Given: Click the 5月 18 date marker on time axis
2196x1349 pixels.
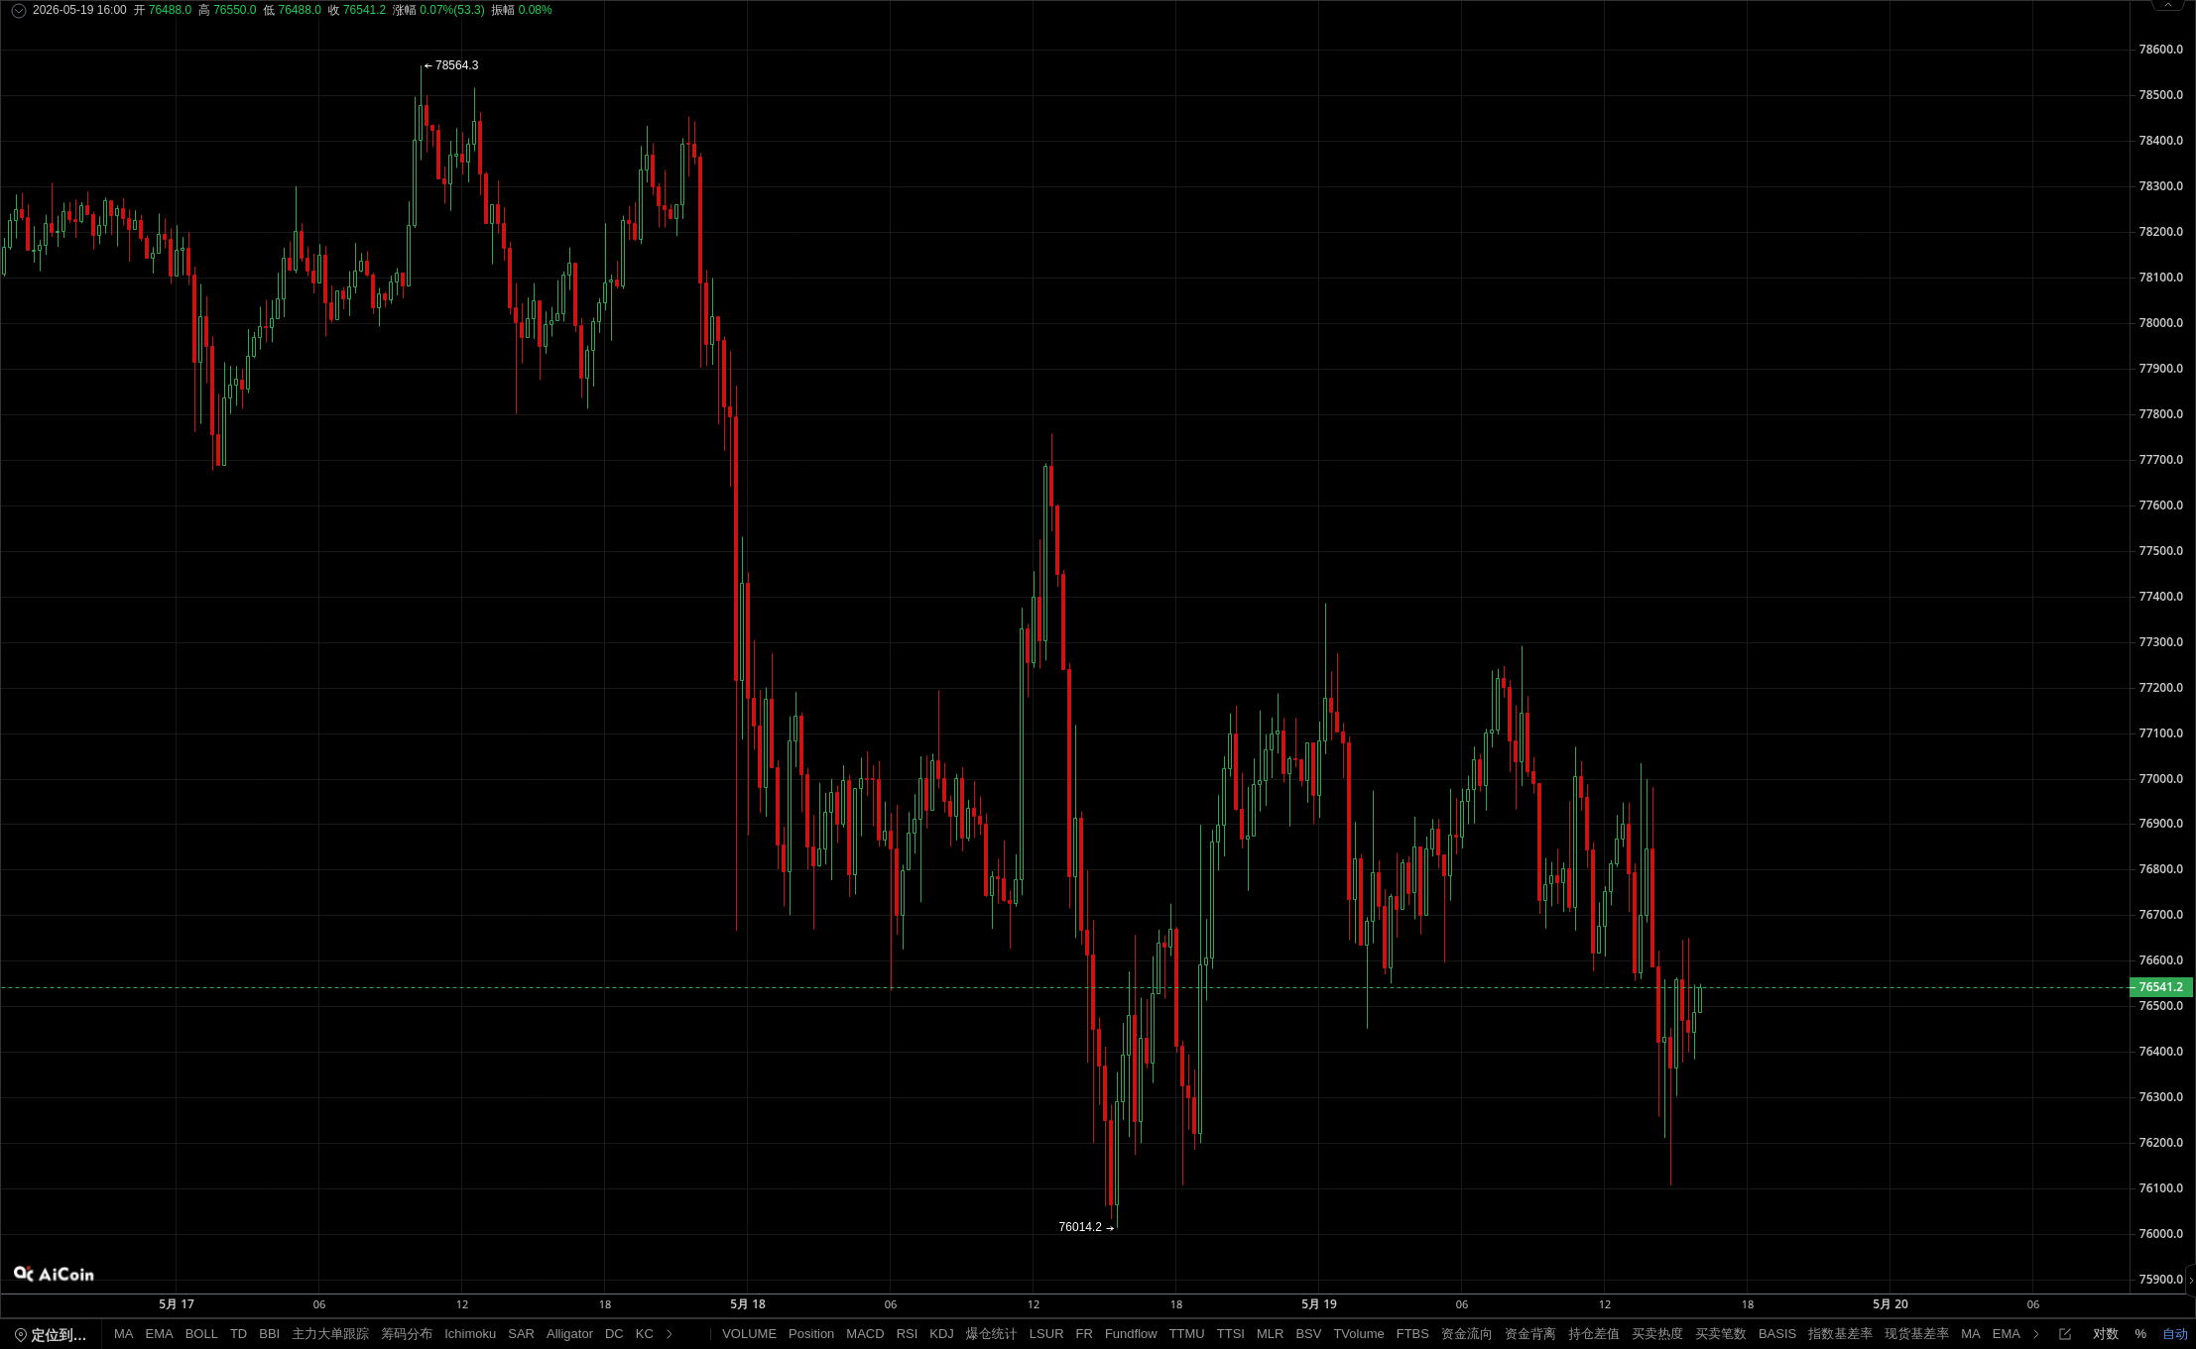Looking at the screenshot, I should tap(748, 1304).
